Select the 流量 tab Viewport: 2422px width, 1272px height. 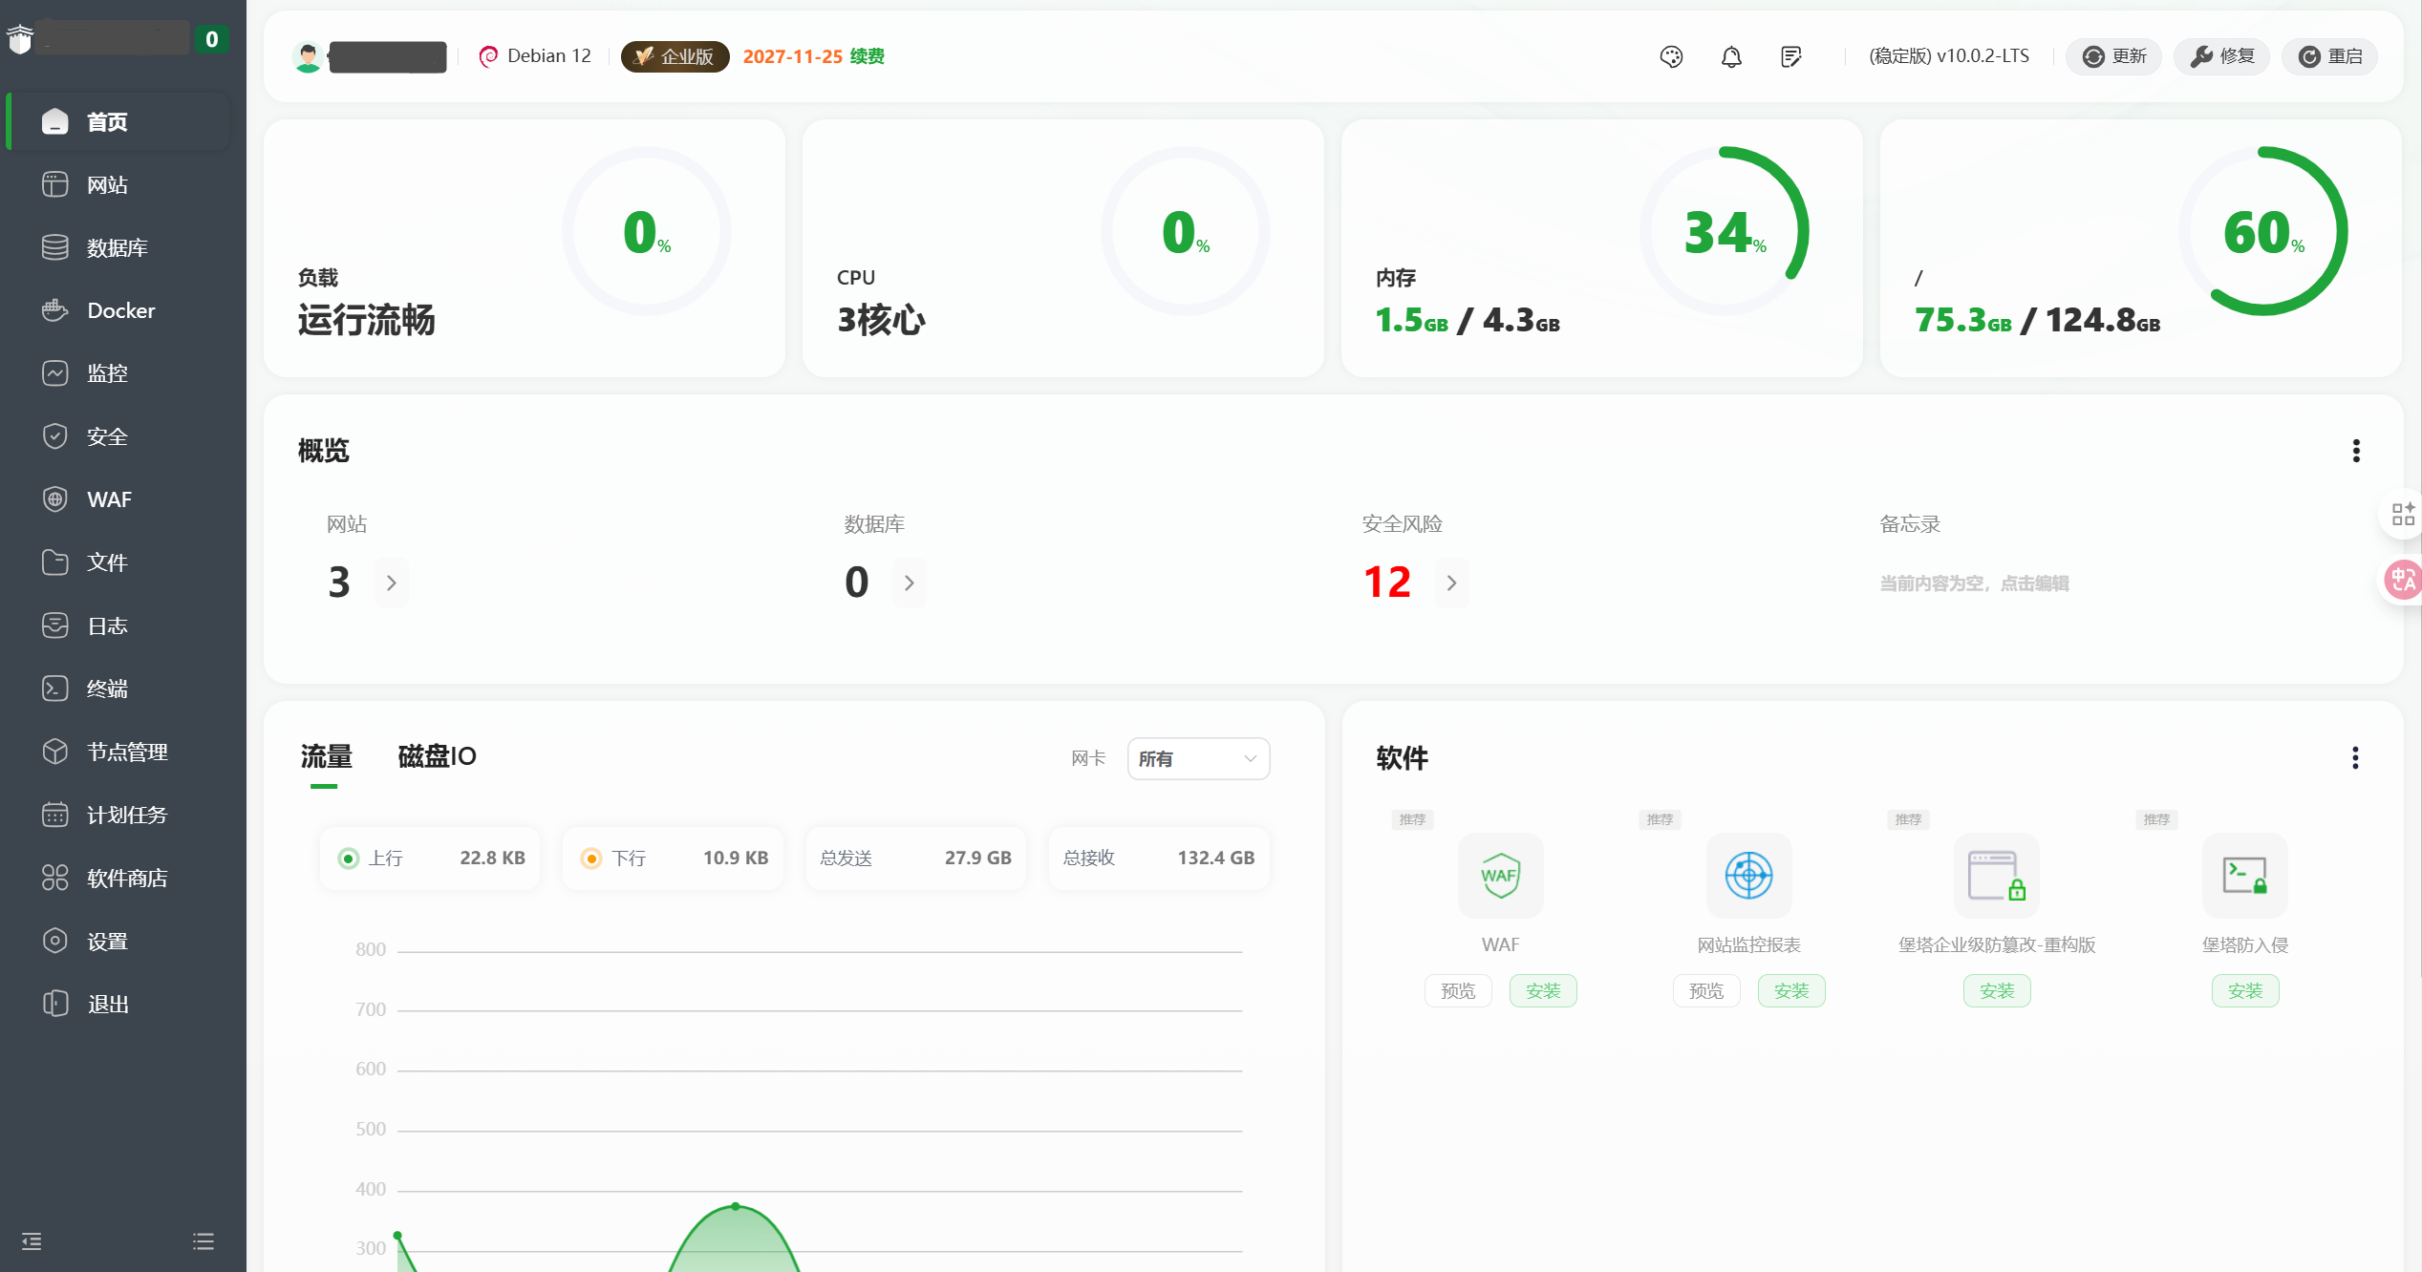tap(326, 756)
